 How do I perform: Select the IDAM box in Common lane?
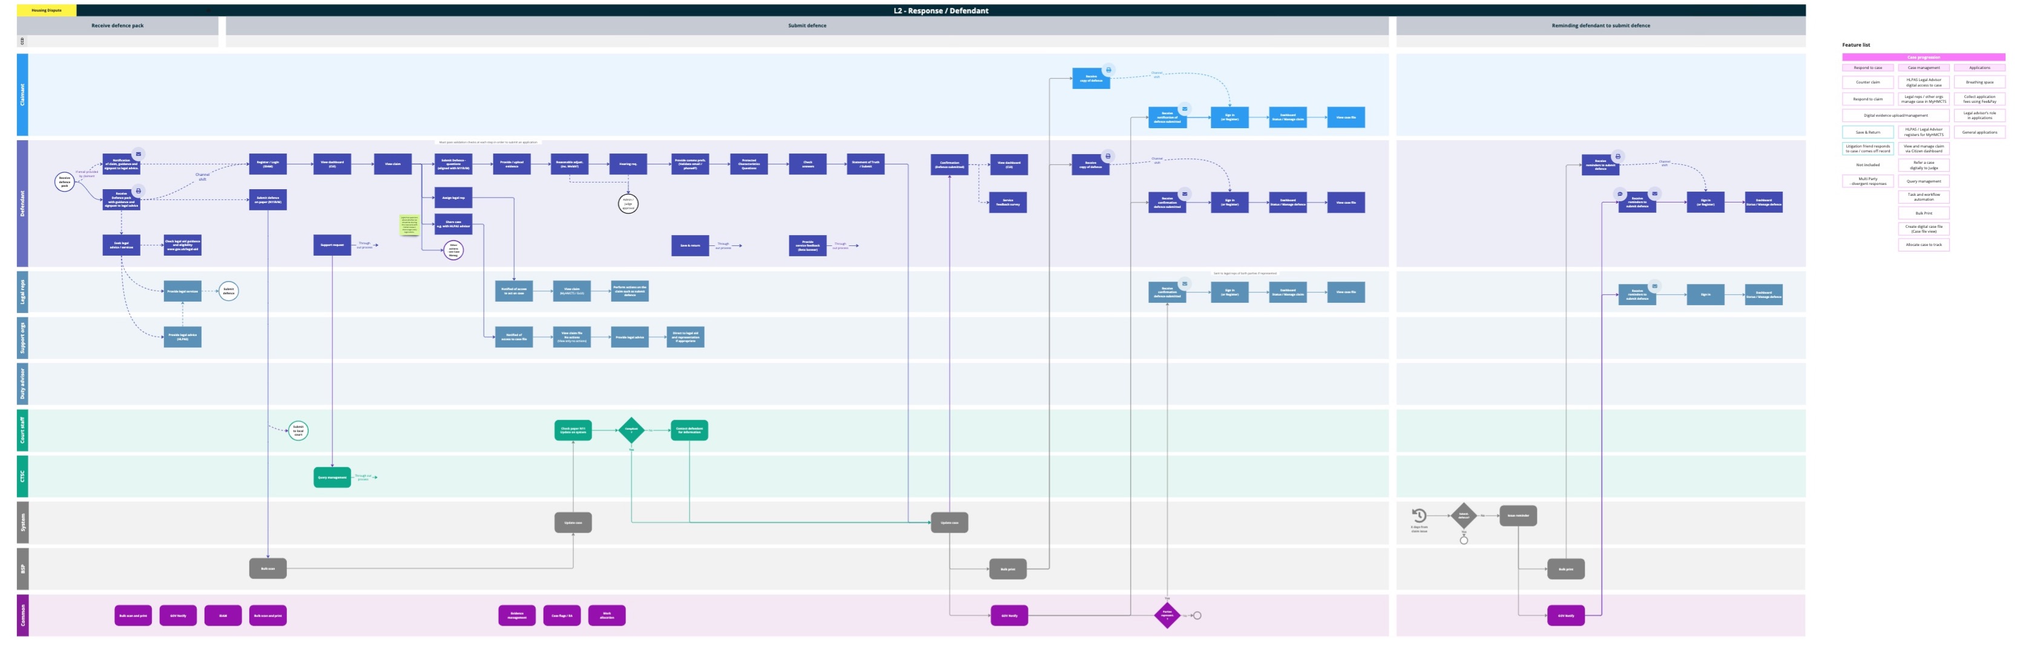point(223,615)
